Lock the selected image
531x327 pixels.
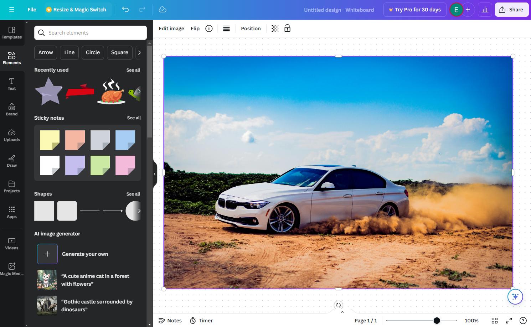(x=287, y=28)
